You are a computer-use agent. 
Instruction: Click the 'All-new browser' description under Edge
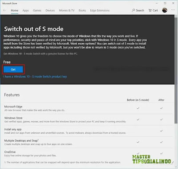click(34, 110)
